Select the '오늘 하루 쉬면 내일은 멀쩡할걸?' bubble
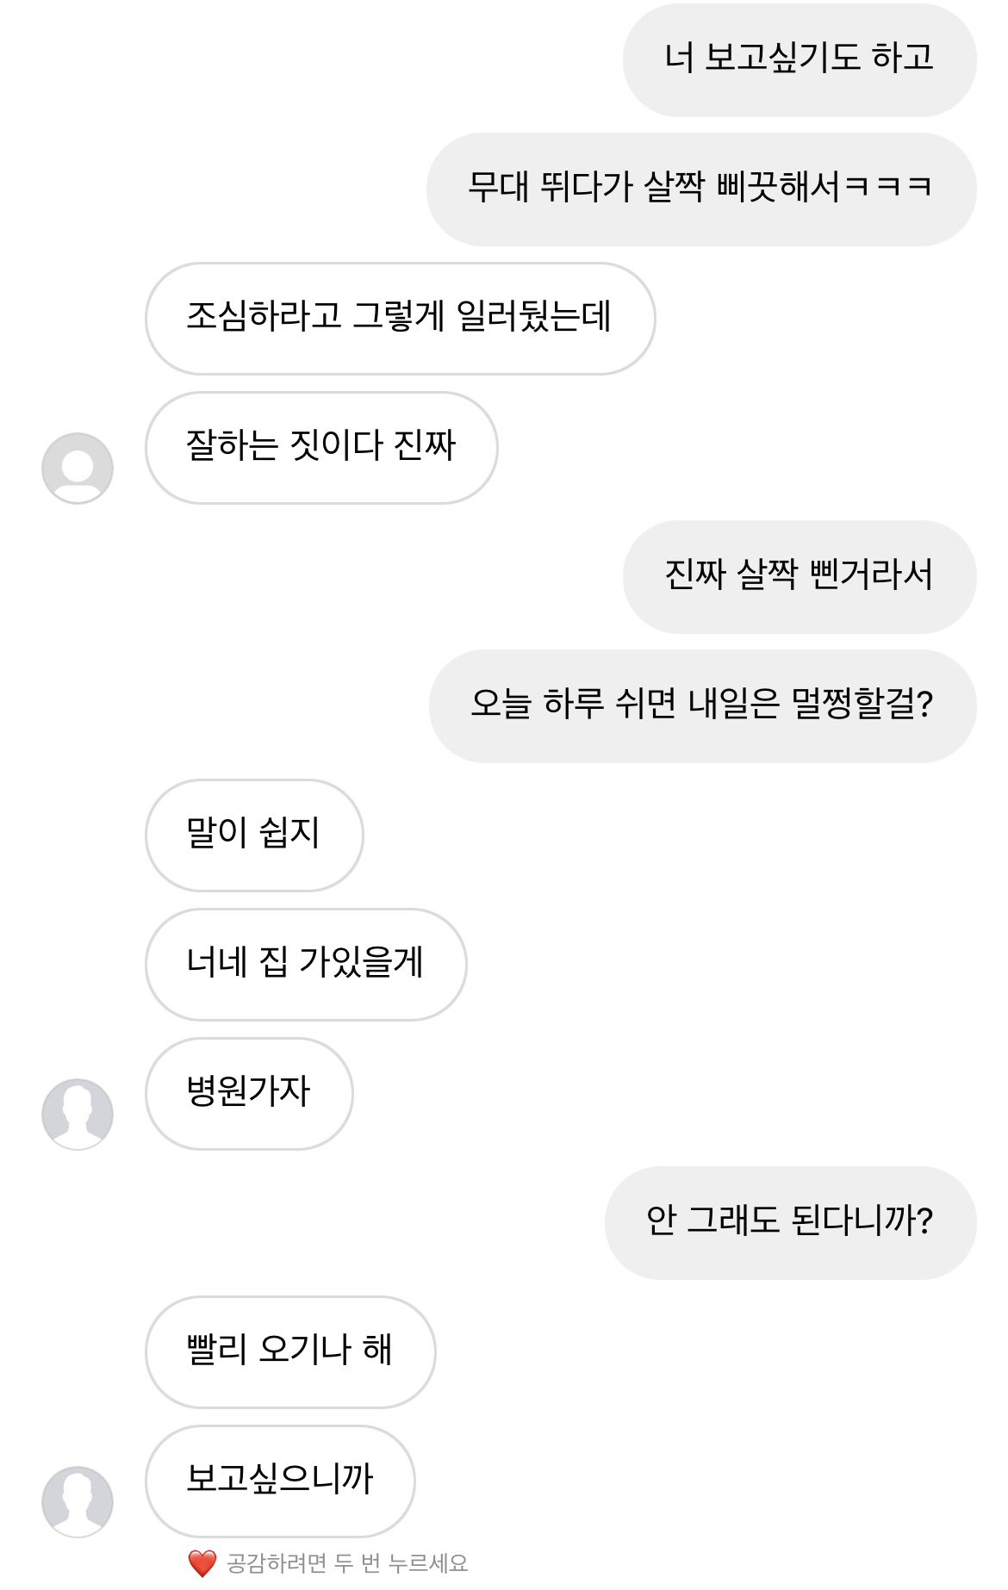 click(702, 705)
